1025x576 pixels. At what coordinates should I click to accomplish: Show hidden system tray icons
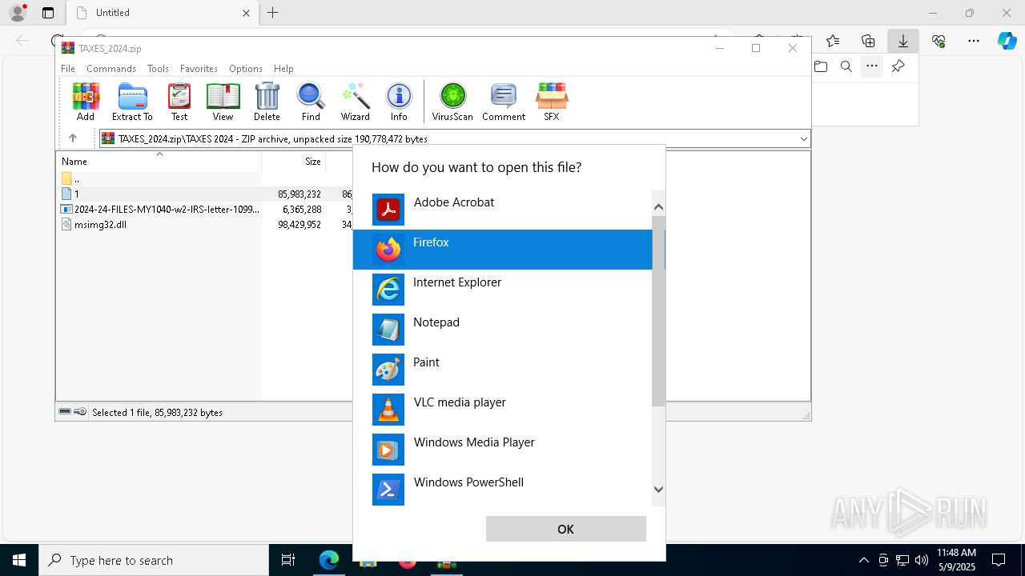point(863,560)
